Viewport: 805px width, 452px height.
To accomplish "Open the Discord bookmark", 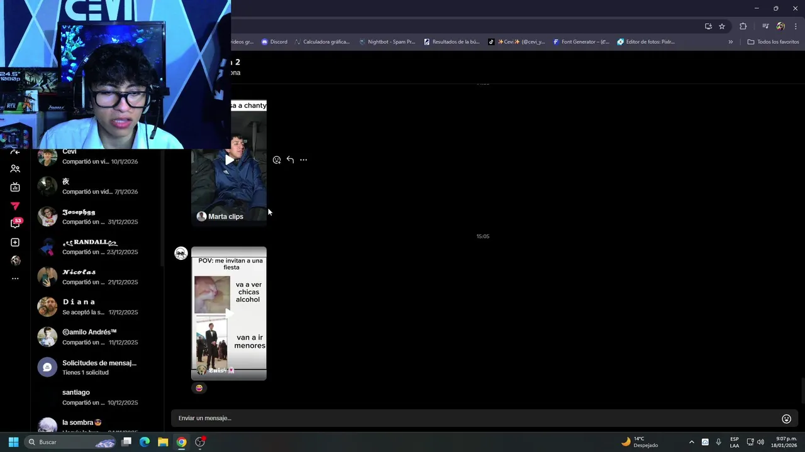I will click(x=274, y=42).
